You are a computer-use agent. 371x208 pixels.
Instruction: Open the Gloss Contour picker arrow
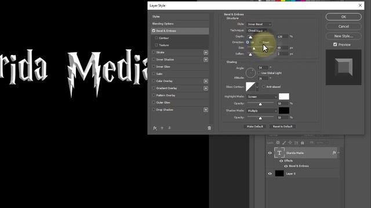tap(257, 87)
